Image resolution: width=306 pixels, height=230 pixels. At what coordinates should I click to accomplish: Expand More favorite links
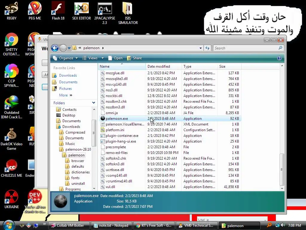[65, 95]
